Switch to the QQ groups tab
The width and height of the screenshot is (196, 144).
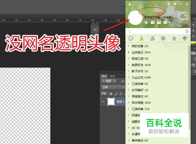click(152, 38)
